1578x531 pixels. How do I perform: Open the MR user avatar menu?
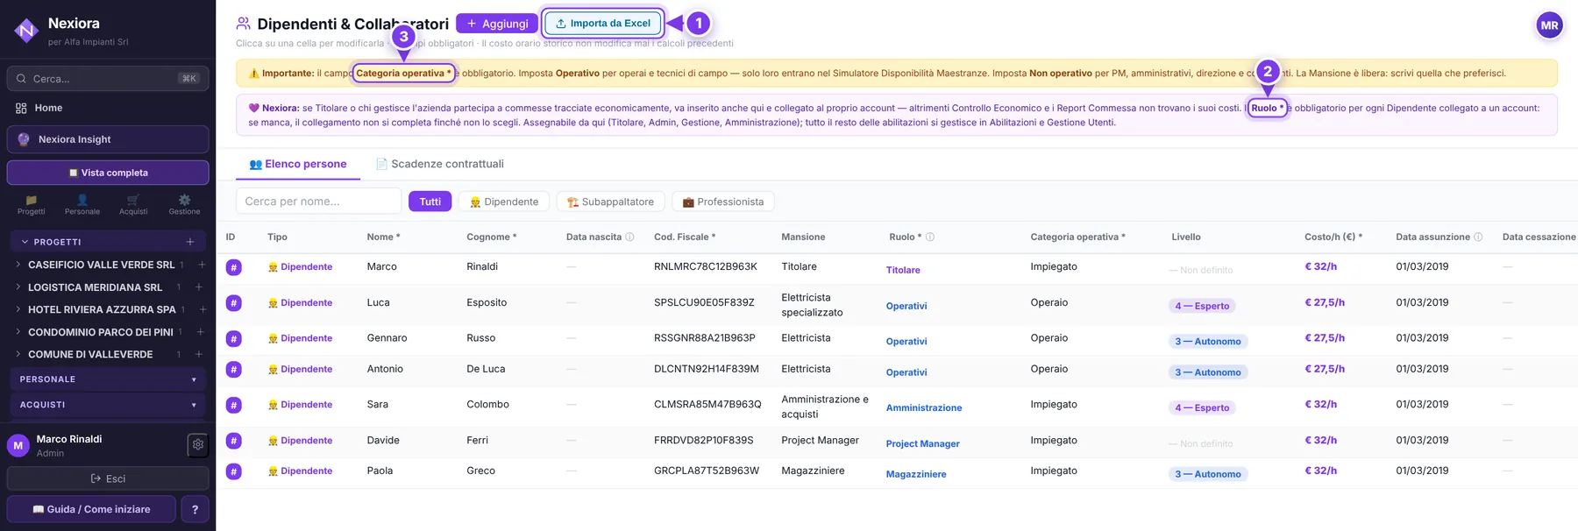pyautogui.click(x=1549, y=25)
